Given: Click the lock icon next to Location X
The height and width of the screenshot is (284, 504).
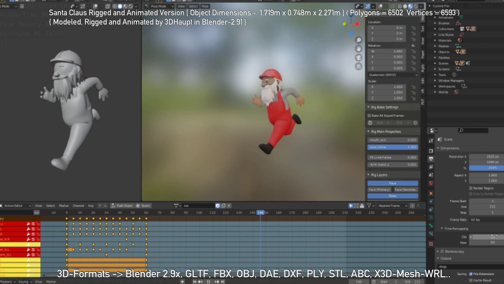Looking at the screenshot, I should click(414, 28).
